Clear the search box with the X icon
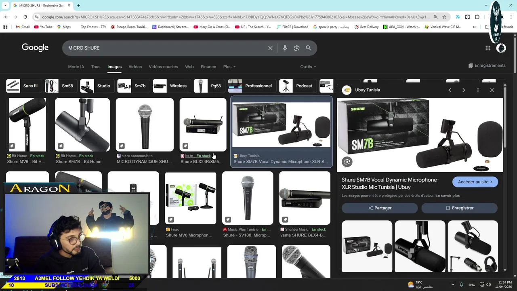Image resolution: width=517 pixels, height=291 pixels. 270,48
